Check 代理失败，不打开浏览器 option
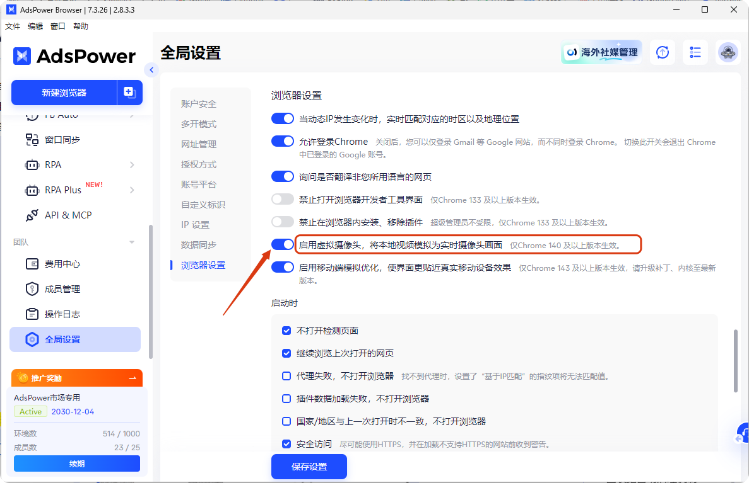The width and height of the screenshot is (749, 483). tap(286, 376)
